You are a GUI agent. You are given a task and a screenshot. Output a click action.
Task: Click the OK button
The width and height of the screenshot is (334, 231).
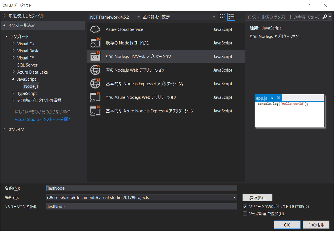click(287, 224)
